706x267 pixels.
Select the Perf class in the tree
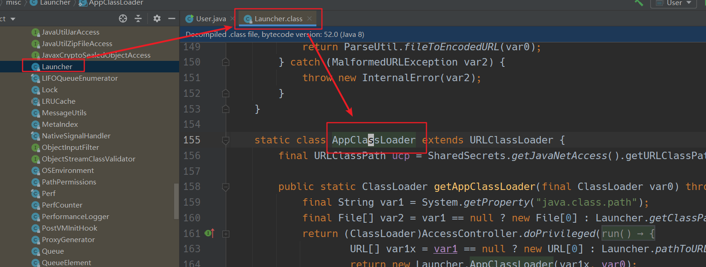(48, 194)
